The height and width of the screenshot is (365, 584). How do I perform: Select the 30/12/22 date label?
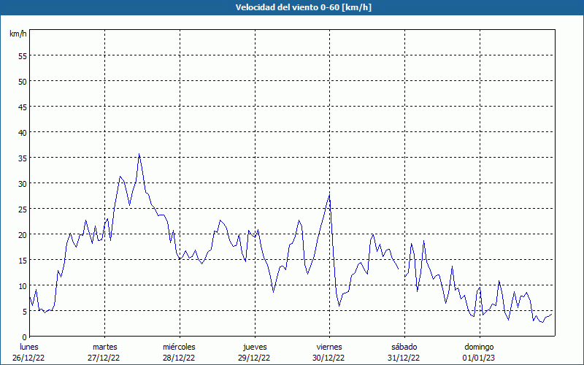click(328, 358)
